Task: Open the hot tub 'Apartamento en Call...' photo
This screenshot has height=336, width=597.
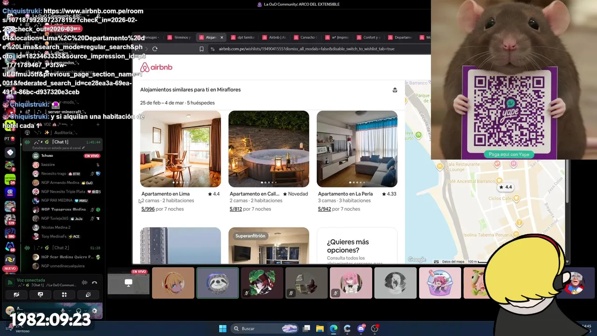Action: [269, 149]
